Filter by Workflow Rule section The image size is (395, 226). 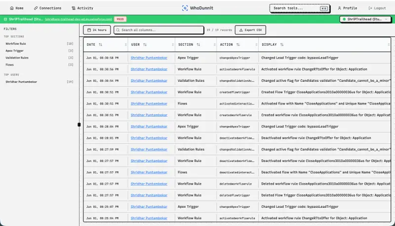(x=39, y=44)
